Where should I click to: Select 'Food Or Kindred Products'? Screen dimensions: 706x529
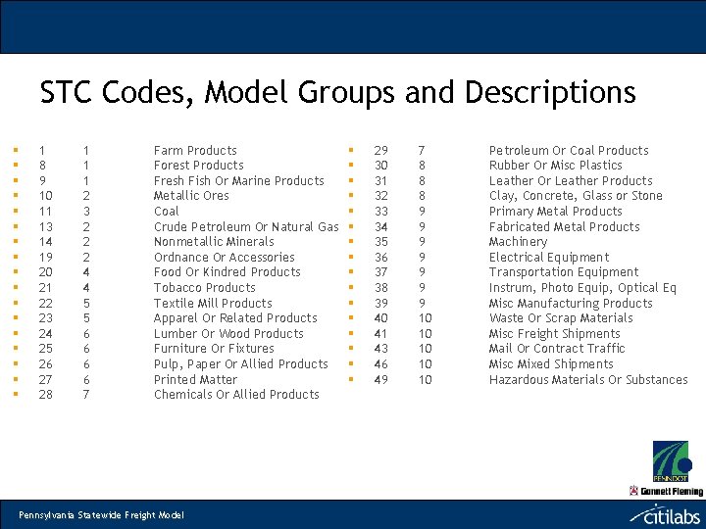[227, 272]
